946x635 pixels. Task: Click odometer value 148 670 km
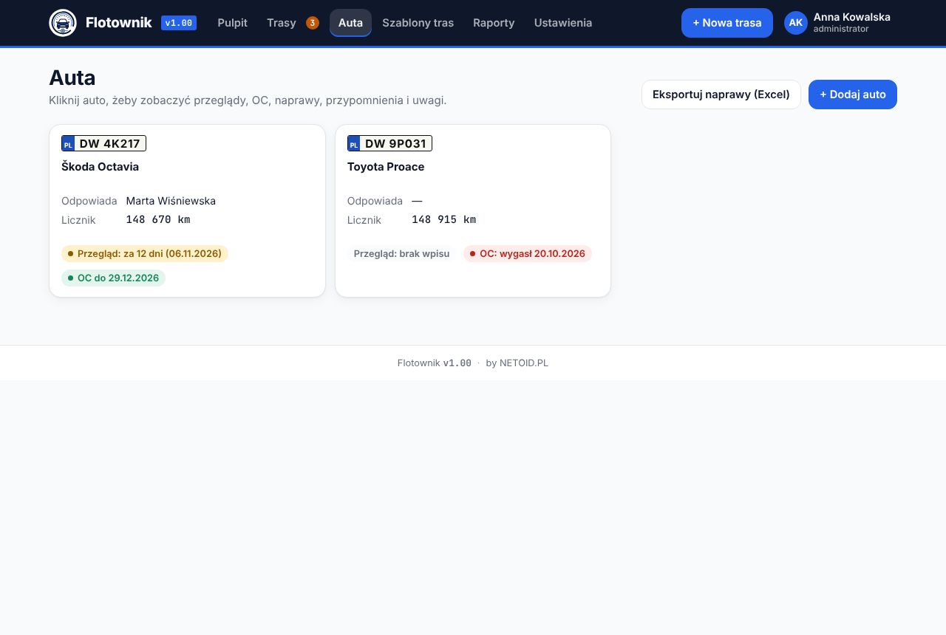click(158, 220)
